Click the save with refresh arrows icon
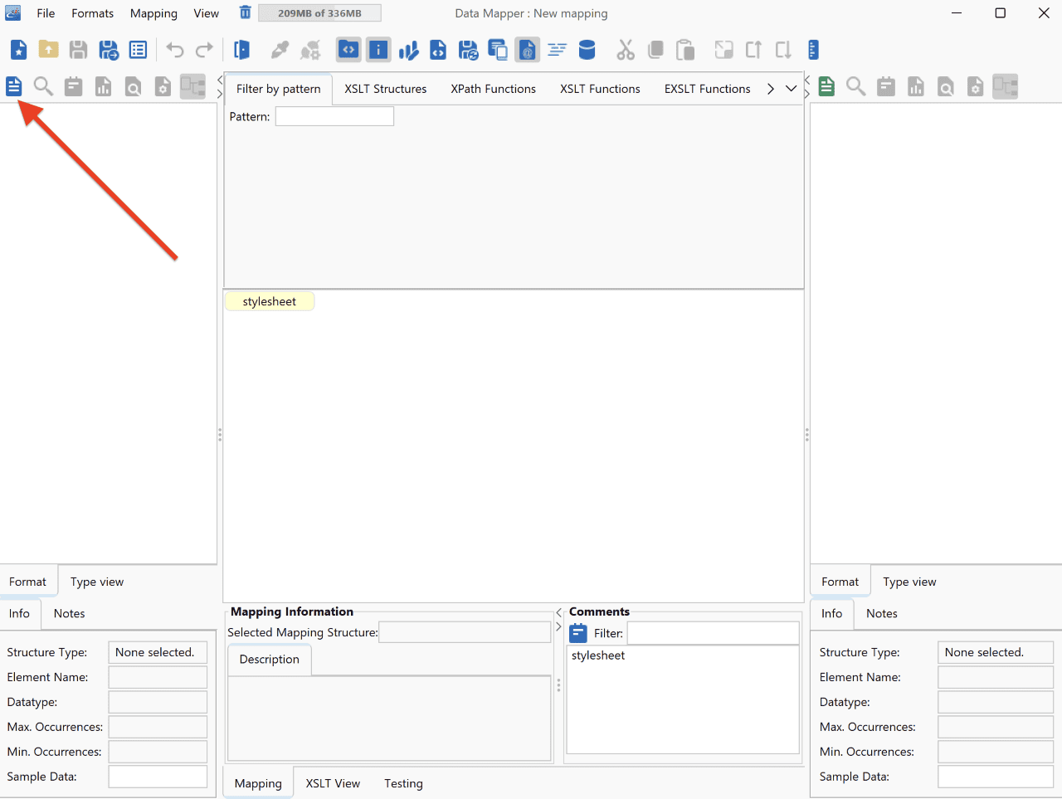The height and width of the screenshot is (799, 1062). pos(468,50)
